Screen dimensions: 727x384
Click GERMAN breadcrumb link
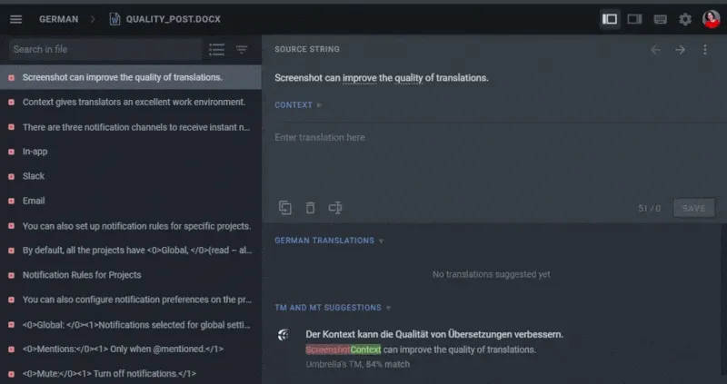pyautogui.click(x=58, y=19)
